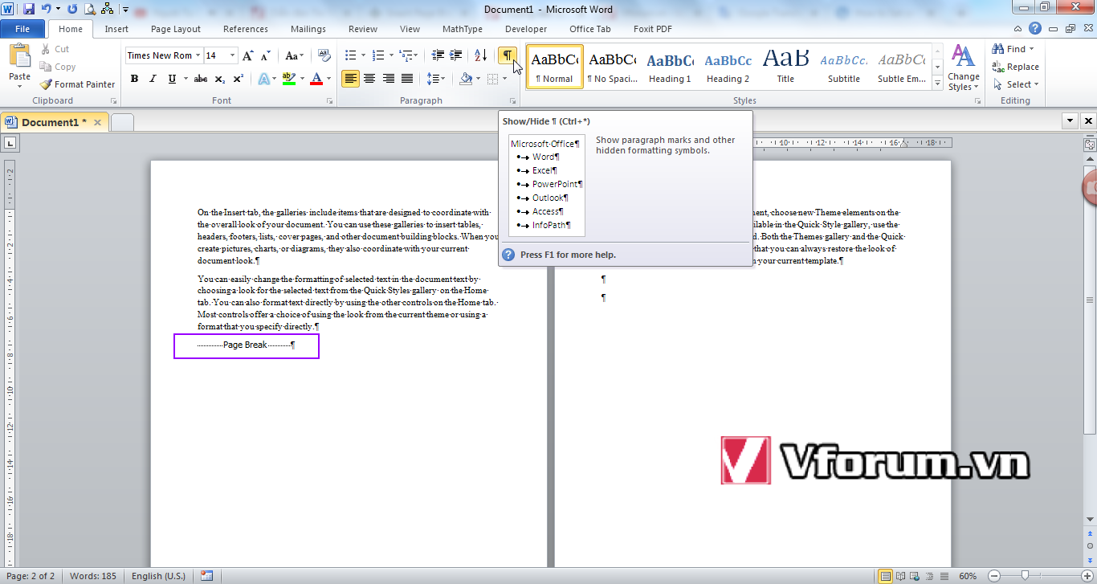The height and width of the screenshot is (584, 1097).
Task: Click the Numbering list icon
Action: tap(379, 55)
